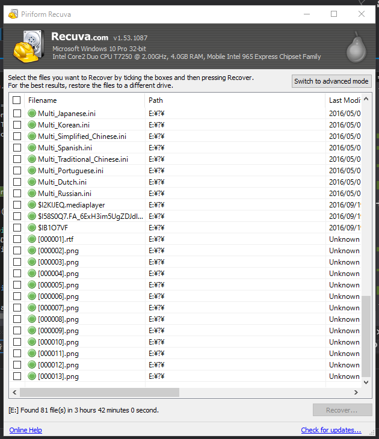Click green status dot for Multi_Spanish.ini

(32, 147)
